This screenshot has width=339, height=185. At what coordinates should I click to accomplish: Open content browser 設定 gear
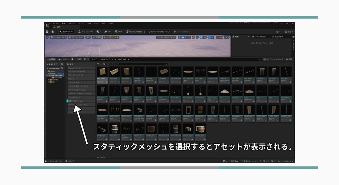tap(289, 59)
